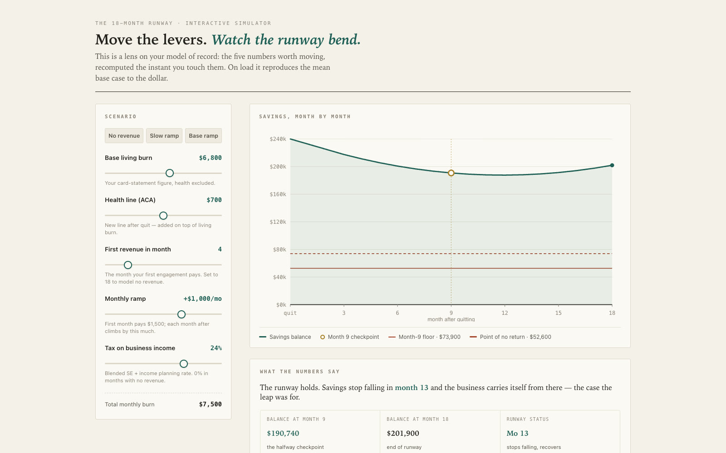Click the $6,800 base living burn value
This screenshot has height=453, width=726.
pyautogui.click(x=211, y=158)
